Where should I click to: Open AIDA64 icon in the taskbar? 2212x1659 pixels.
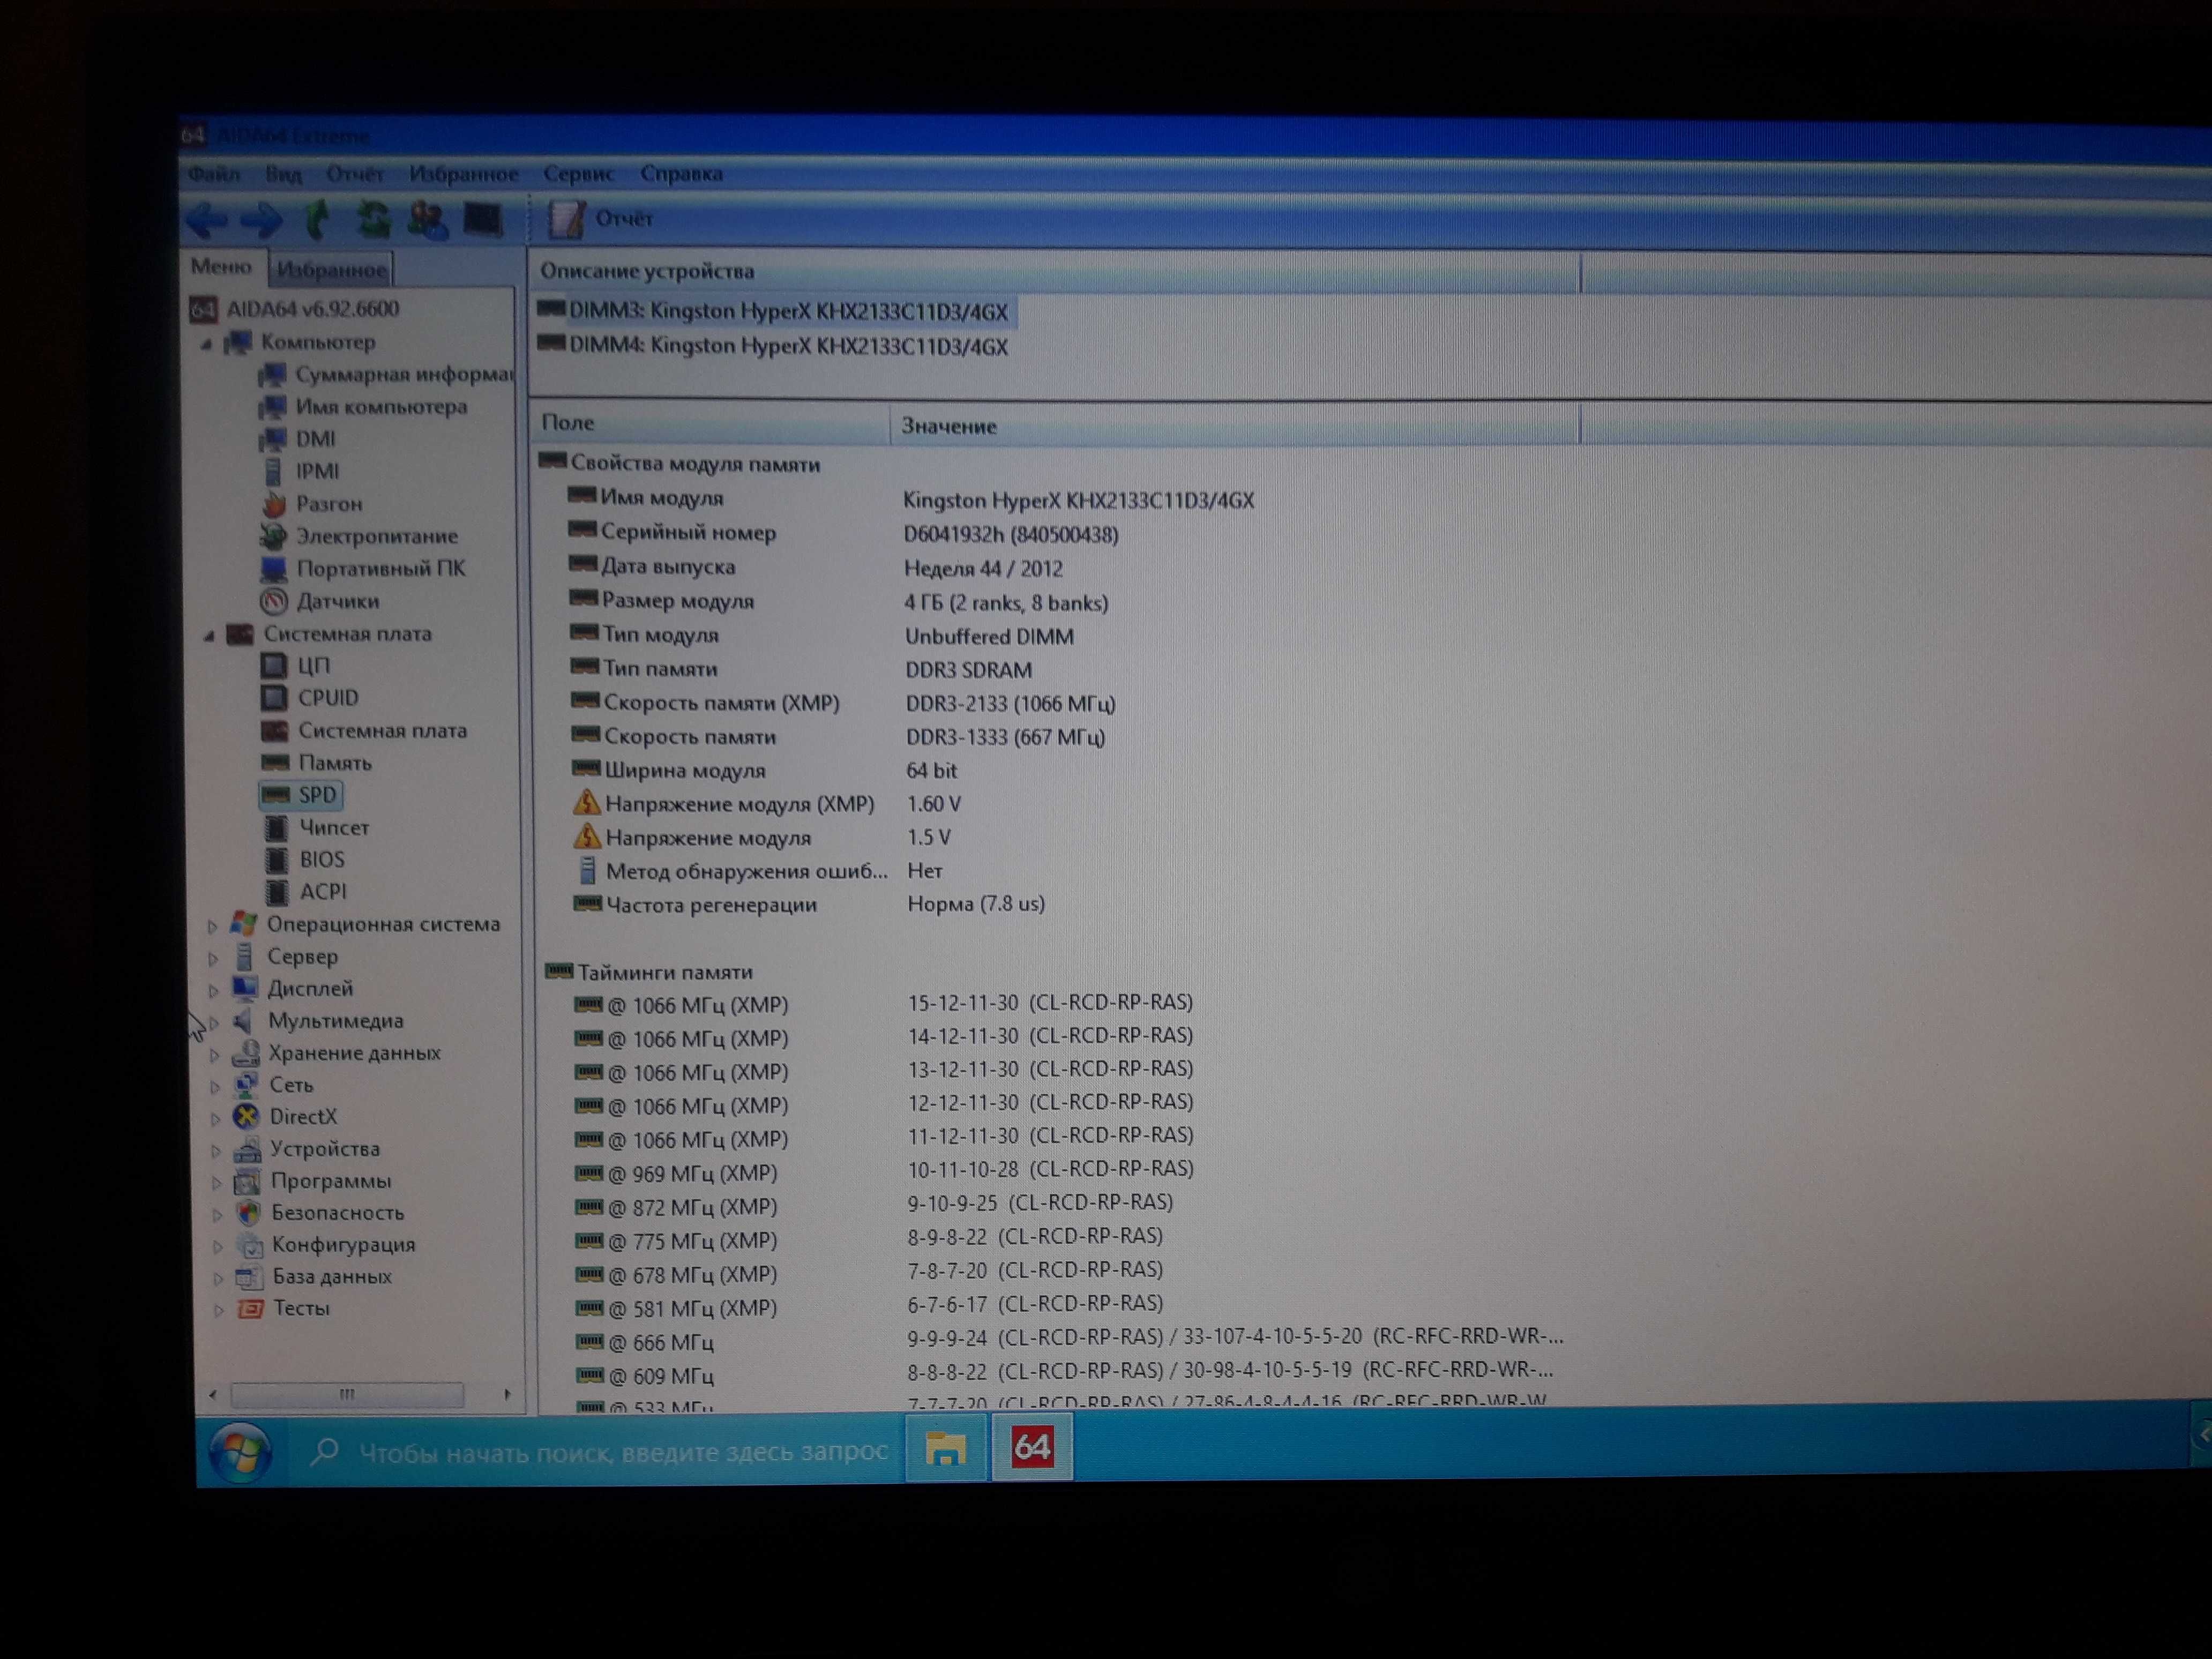(1032, 1447)
